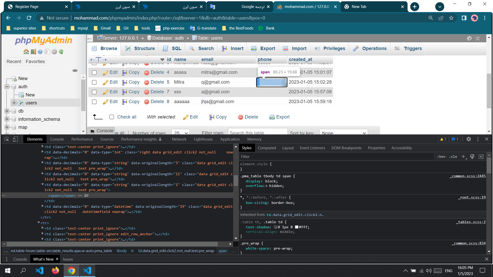Open the column options dropdown arrow before id
The image size is (493, 277).
(162, 60)
